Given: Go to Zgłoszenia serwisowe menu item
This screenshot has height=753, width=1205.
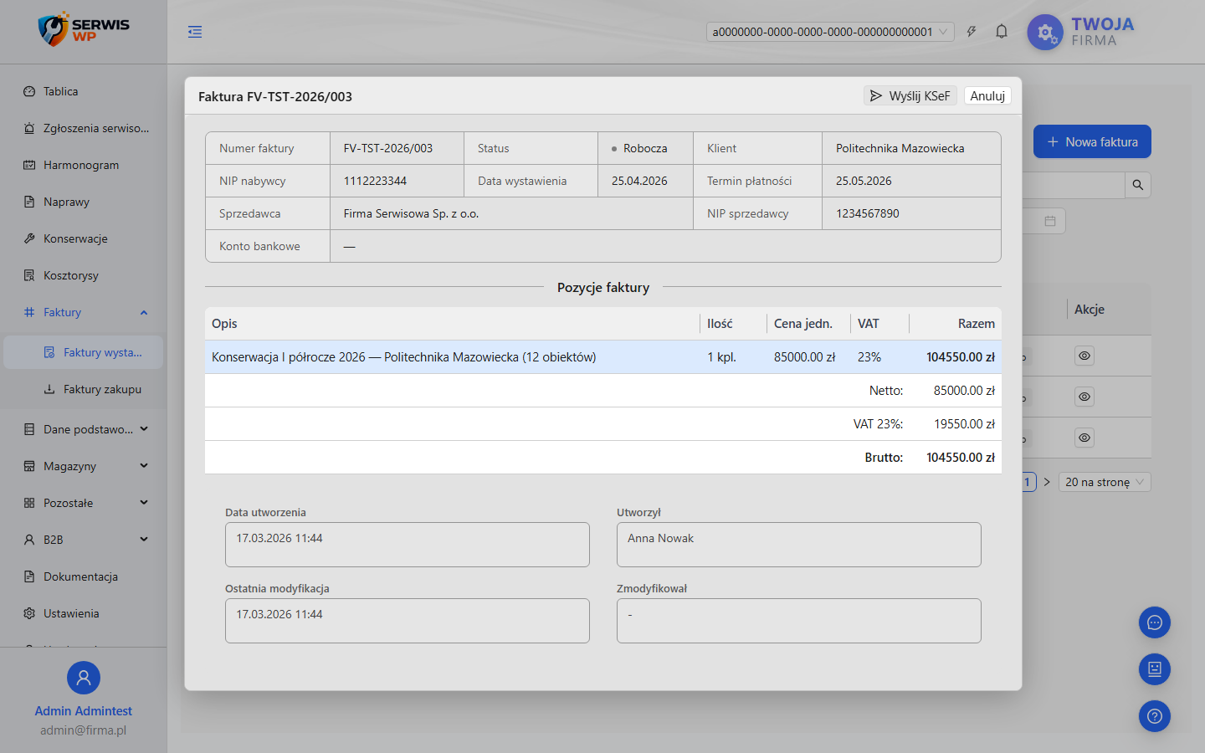Looking at the screenshot, I should 84,128.
